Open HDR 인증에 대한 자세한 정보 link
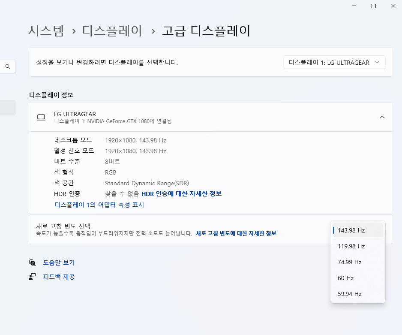The width and height of the screenshot is (402, 335). click(181, 193)
